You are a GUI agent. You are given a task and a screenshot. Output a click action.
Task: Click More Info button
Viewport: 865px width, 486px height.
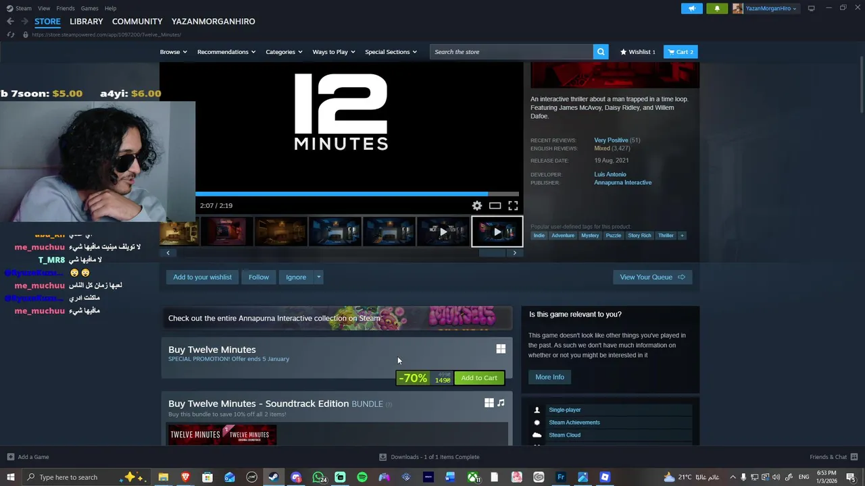549,377
